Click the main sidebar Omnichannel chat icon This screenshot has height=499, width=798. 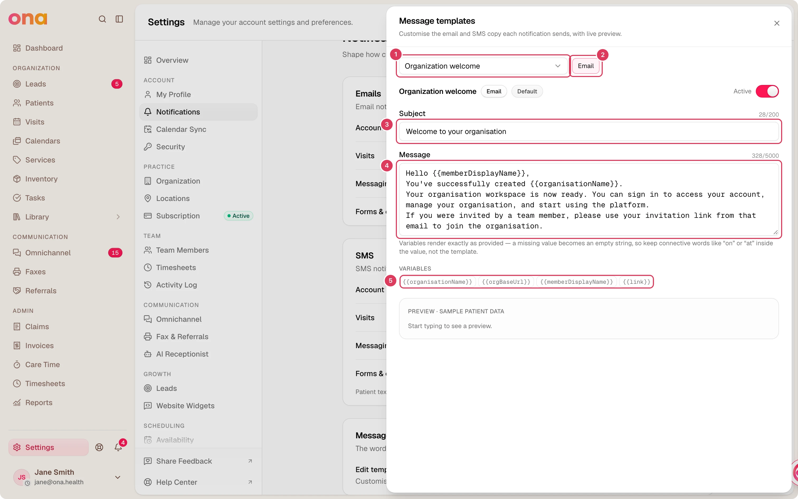click(x=17, y=252)
